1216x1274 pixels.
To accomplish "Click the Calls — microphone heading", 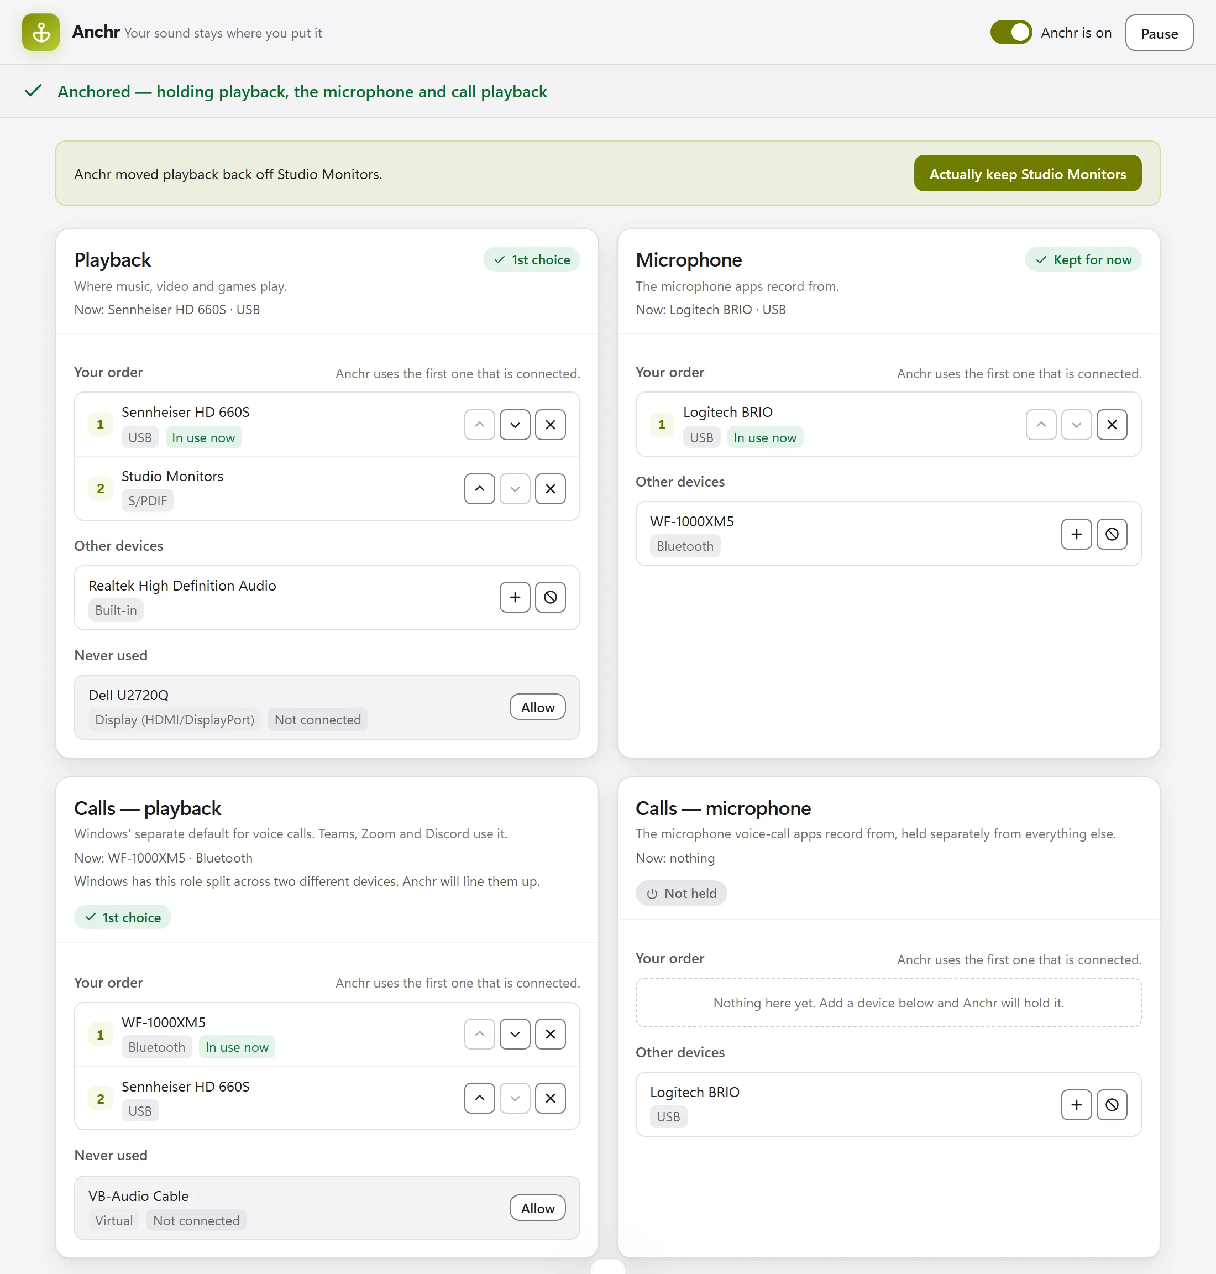I will click(x=723, y=808).
